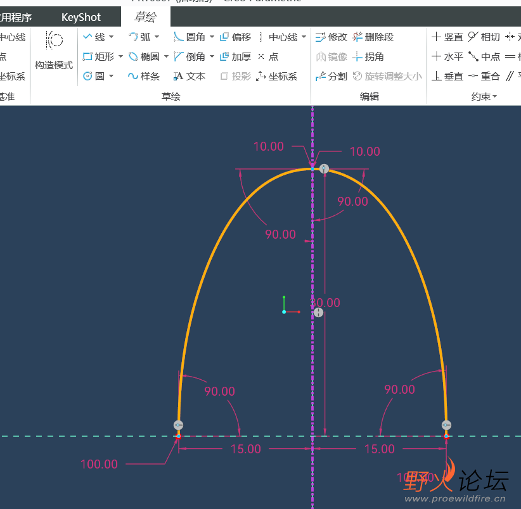Screen dimensions: 521x509
Task: Click the Corner (拐角) trim tool
Action: tap(368, 57)
